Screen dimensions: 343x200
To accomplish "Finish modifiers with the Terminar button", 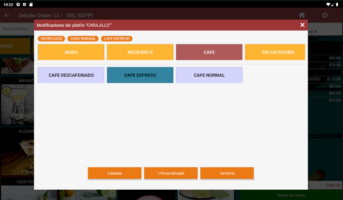I will [x=227, y=173].
